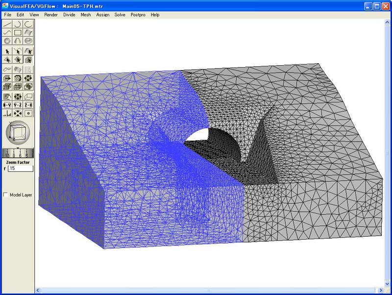
Task: Switch to the Y-Z plane view
Action: click(x=18, y=105)
